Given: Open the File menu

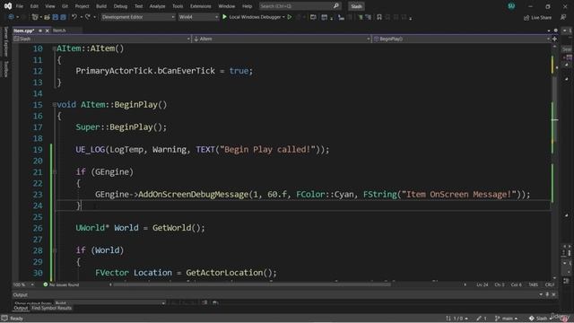Looking at the screenshot, I should pos(20,6).
